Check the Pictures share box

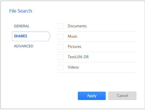click(x=61, y=47)
